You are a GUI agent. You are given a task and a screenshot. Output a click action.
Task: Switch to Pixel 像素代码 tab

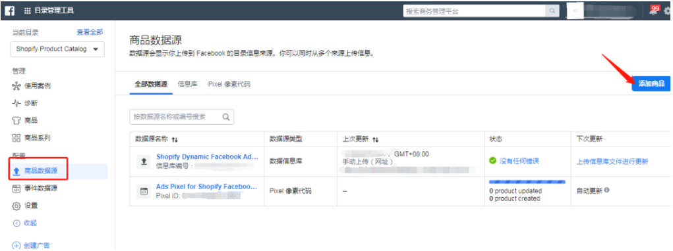(229, 84)
